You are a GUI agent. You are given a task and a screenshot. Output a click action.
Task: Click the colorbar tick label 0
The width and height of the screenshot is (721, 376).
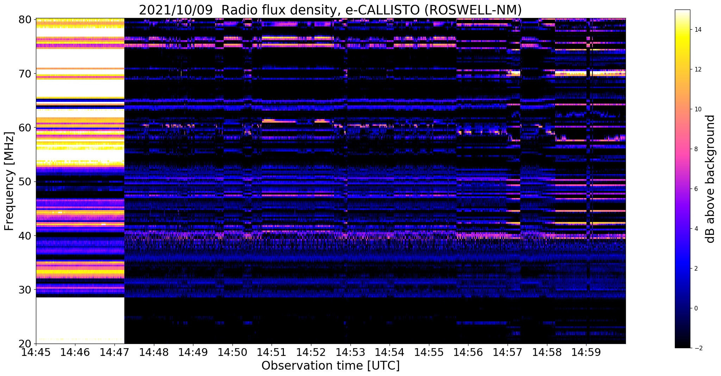click(x=696, y=308)
